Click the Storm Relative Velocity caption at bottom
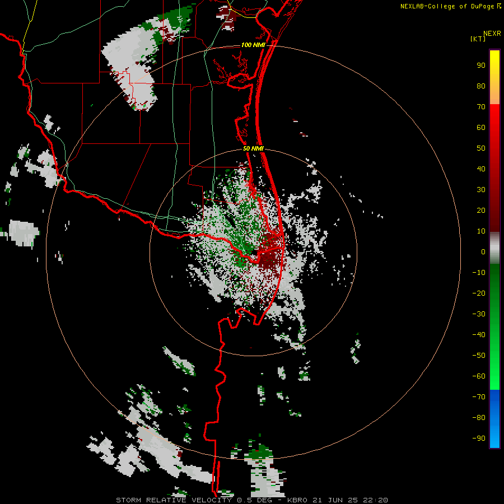Viewport: 504px width, 504px height. point(252,500)
